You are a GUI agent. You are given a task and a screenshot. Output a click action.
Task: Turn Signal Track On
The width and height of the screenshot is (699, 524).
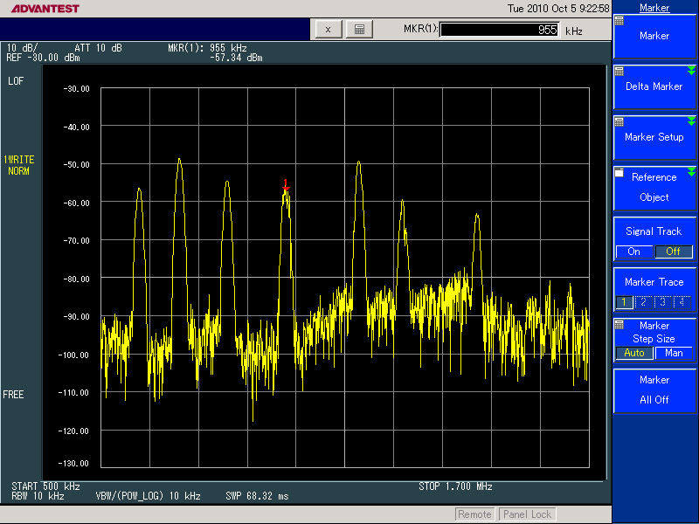click(634, 252)
